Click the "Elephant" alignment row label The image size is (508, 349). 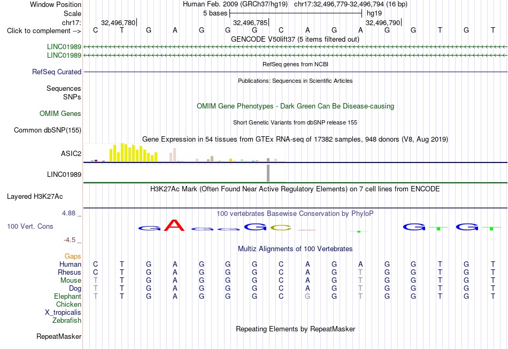[67, 296]
